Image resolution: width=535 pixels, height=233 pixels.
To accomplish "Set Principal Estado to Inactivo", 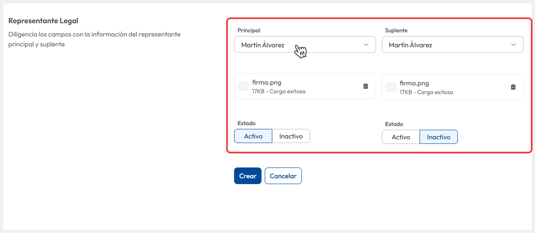I will pyautogui.click(x=291, y=136).
